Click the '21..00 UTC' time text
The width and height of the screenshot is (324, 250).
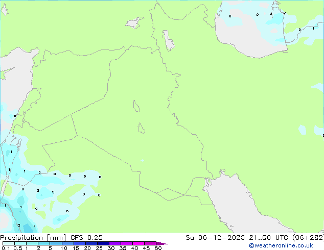(268, 238)
